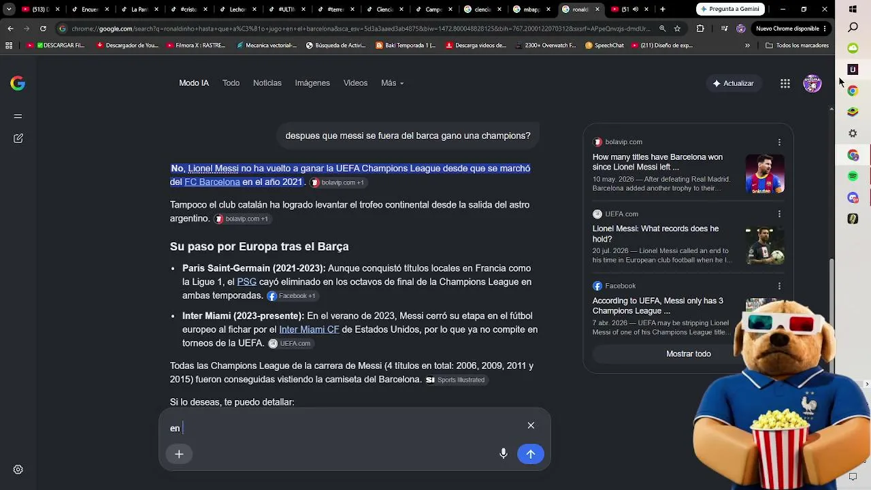
Task: Open the Windows notification center
Action: pos(853,477)
